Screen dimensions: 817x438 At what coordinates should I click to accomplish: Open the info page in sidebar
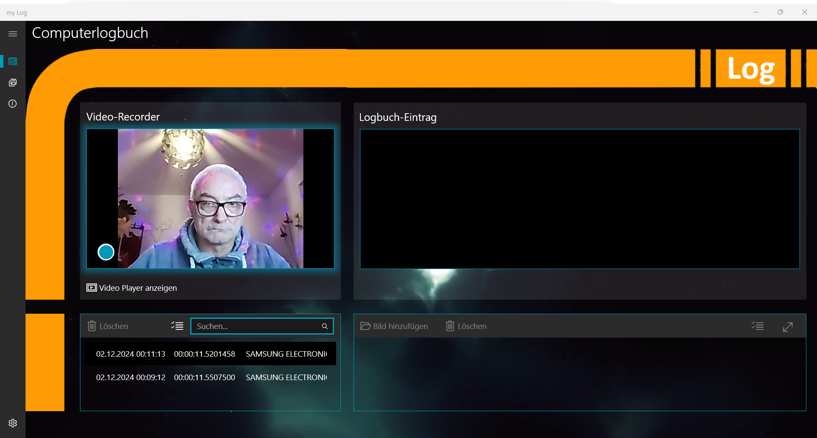pyautogui.click(x=13, y=104)
